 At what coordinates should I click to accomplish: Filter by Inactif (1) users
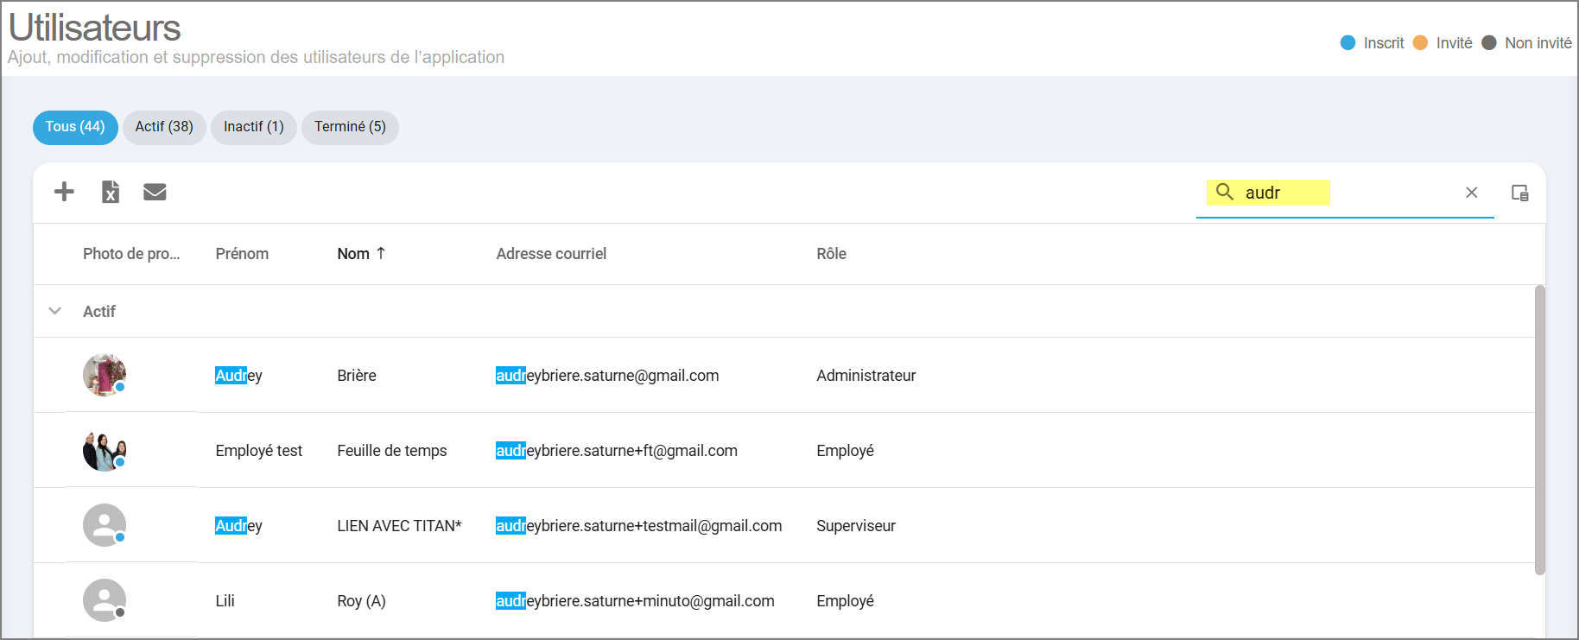pos(253,127)
